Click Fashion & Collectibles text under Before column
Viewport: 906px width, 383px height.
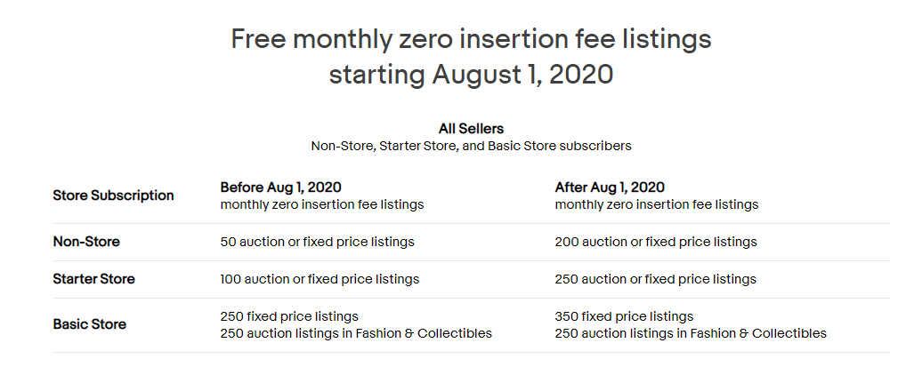pos(424,333)
